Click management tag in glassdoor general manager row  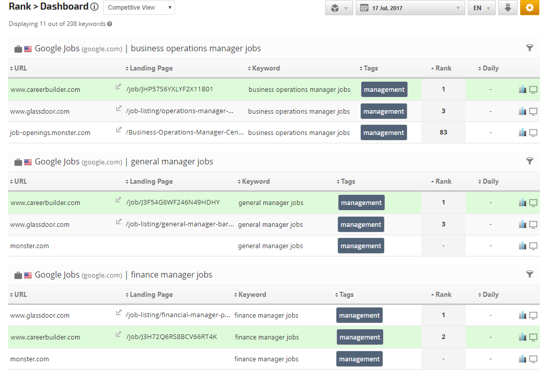[361, 224]
